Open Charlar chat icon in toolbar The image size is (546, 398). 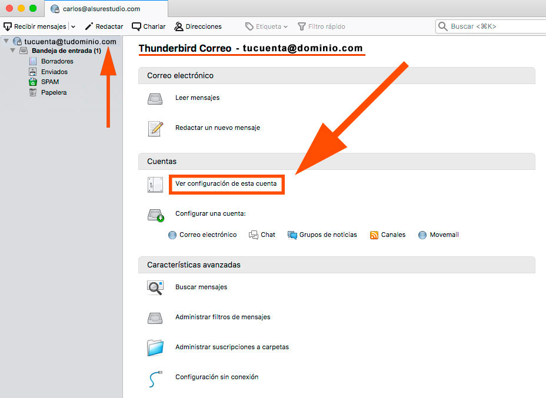coord(136,26)
